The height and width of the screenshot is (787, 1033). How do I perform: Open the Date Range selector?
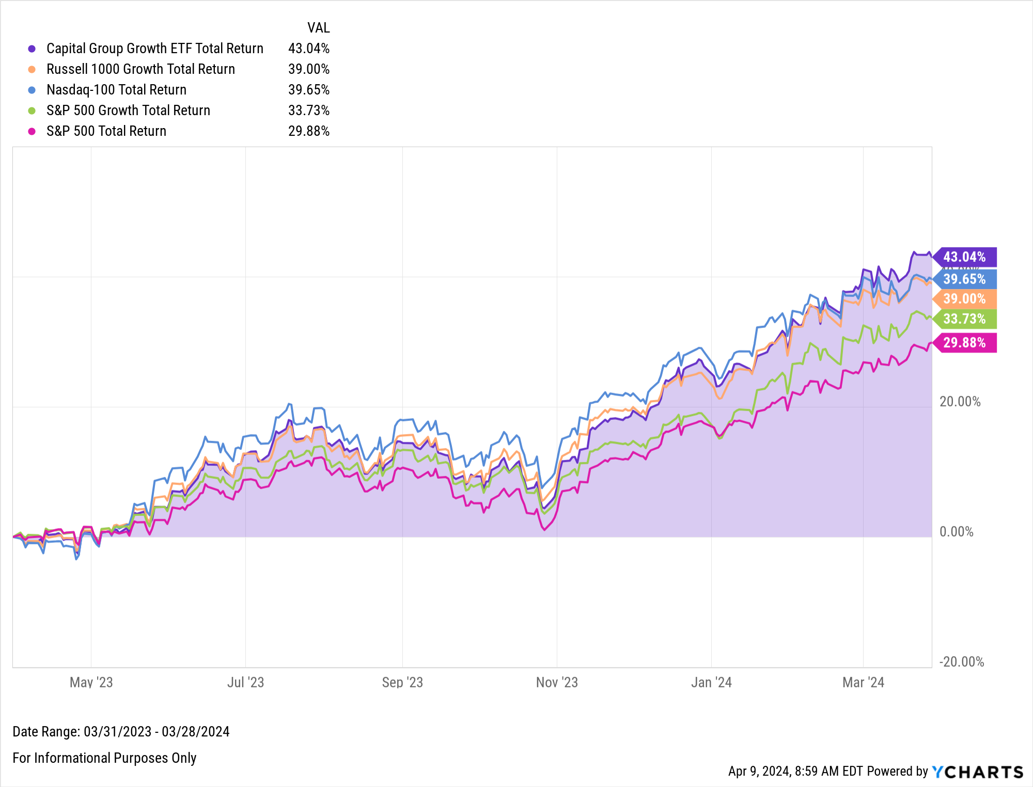point(121,732)
